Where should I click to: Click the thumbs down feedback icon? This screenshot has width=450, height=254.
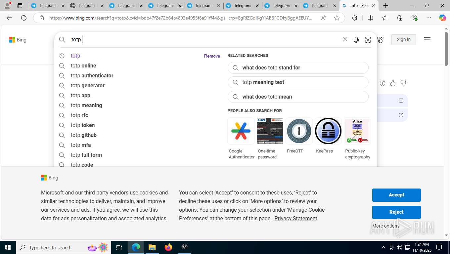403,83
